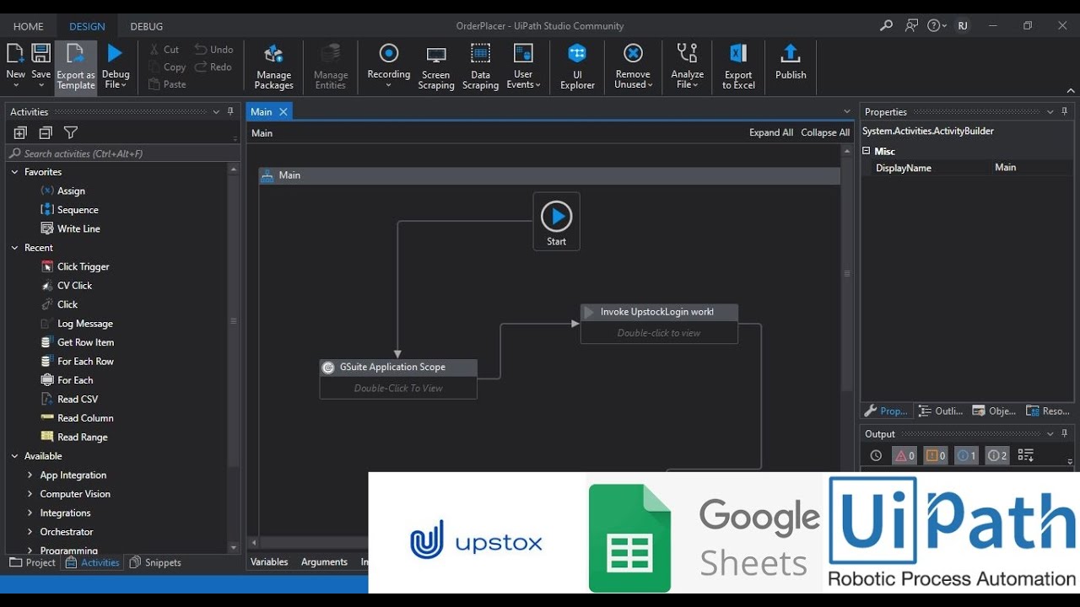The image size is (1080, 607).
Task: Open Analyze File dropdown
Action: 688,67
